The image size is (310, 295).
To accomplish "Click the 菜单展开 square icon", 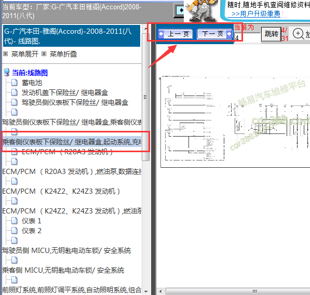I will 6,54.
